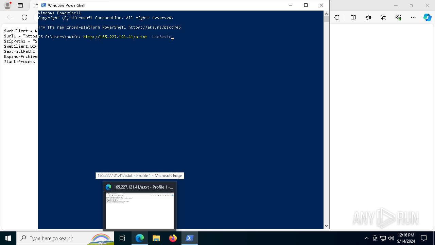Refresh the Edge page

pyautogui.click(x=24, y=17)
